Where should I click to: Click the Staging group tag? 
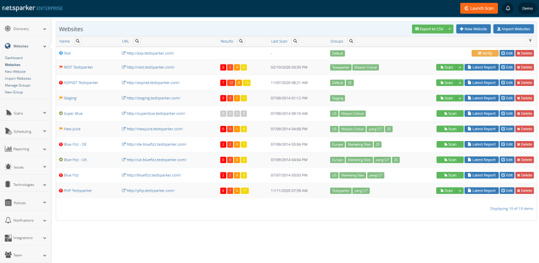click(x=337, y=98)
